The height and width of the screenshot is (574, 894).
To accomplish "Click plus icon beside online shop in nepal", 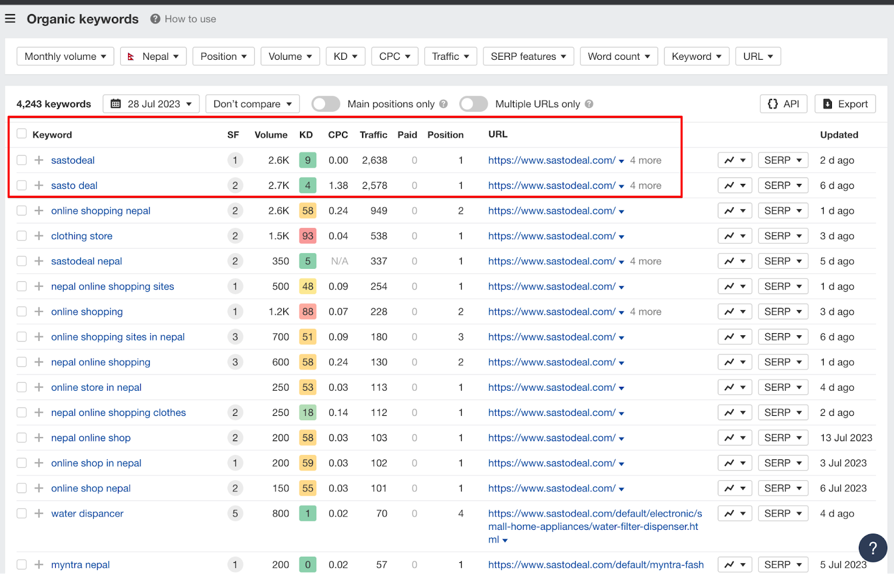I will [x=39, y=463].
